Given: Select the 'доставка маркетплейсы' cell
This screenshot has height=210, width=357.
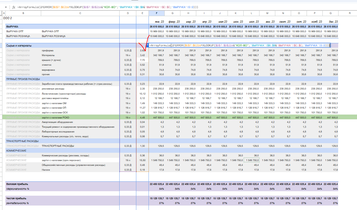Looking at the screenshot, I should point(55,98).
